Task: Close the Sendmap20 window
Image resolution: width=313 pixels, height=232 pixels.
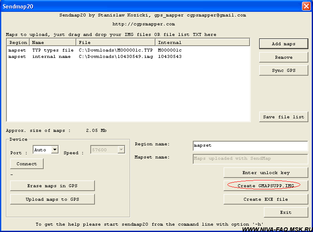Action: tap(306, 6)
